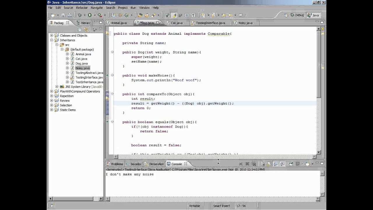Switch to Javadoc view tab

tap(134, 164)
